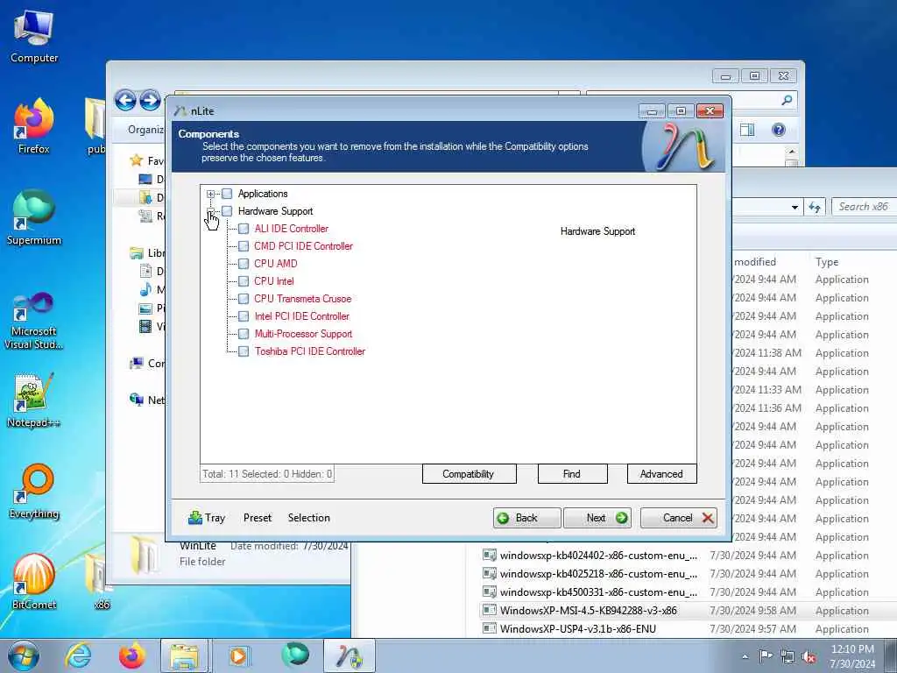This screenshot has height=673, width=897.
Task: Select the CPU Transmeta Crusoe label
Action: pyautogui.click(x=302, y=299)
